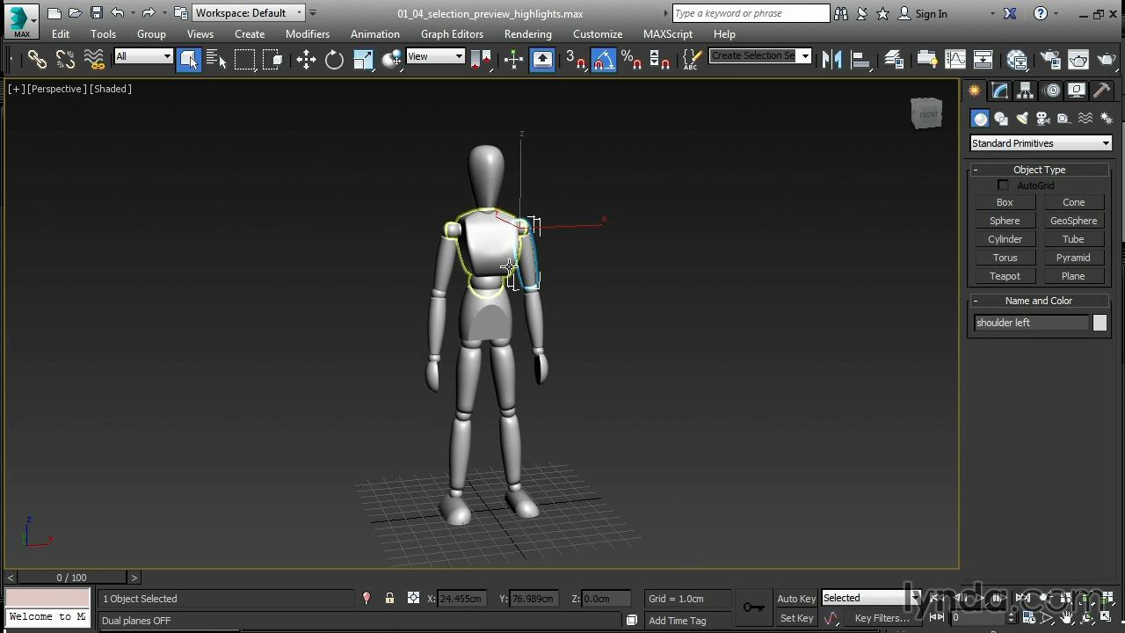This screenshot has width=1125, height=633.
Task: Click the Select and Link chain icon
Action: click(x=37, y=59)
